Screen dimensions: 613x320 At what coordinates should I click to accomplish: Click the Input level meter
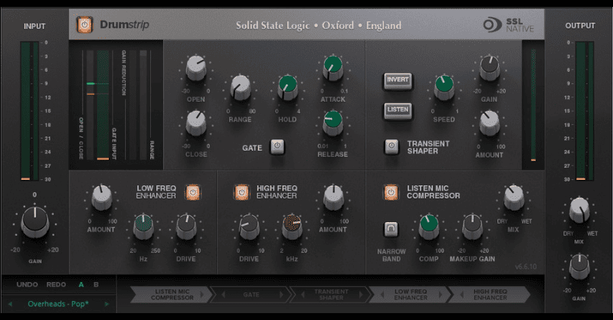30,111
